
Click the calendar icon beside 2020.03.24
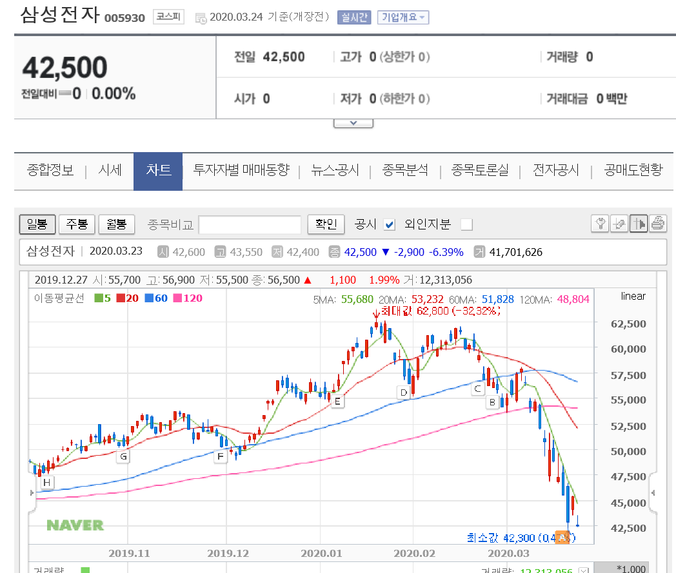click(x=201, y=18)
